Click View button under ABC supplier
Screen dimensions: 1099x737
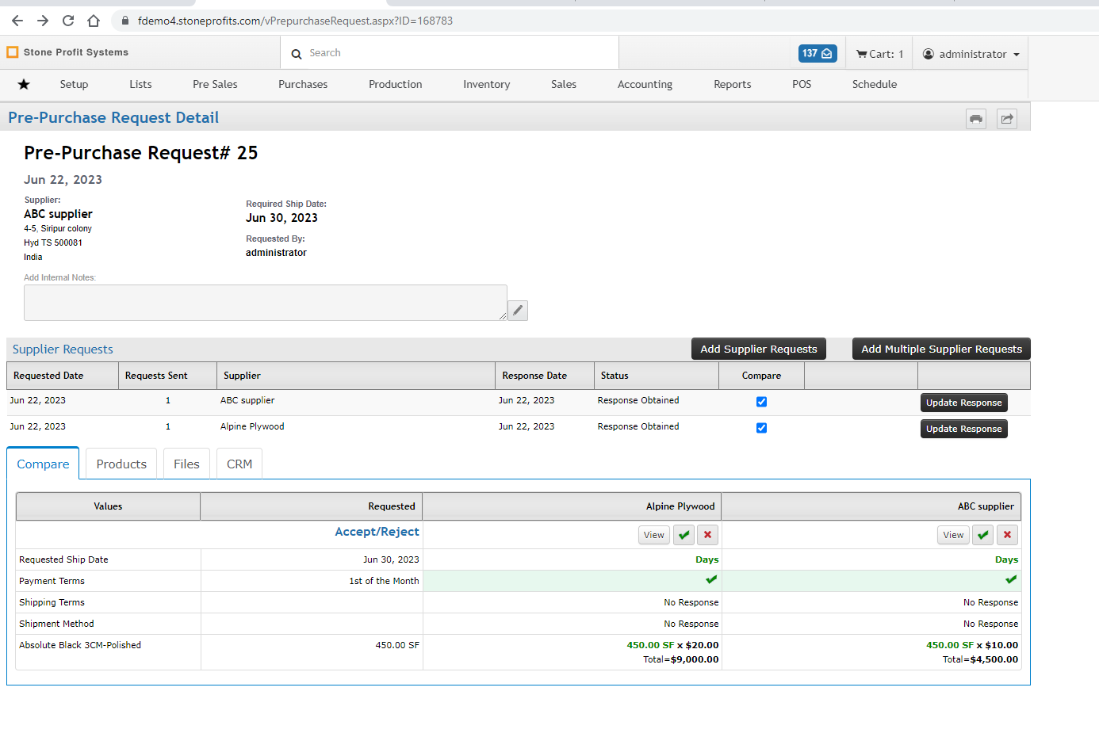click(953, 535)
